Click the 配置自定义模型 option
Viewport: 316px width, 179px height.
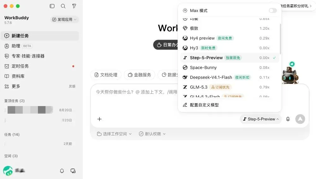pos(229,105)
